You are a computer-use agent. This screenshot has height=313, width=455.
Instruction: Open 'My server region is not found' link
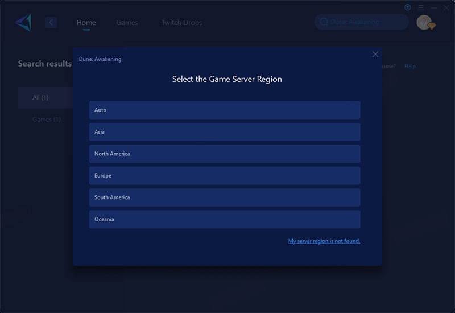click(x=324, y=241)
